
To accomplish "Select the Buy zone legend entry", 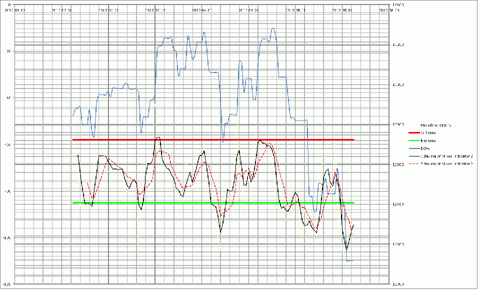I will click(x=422, y=141).
